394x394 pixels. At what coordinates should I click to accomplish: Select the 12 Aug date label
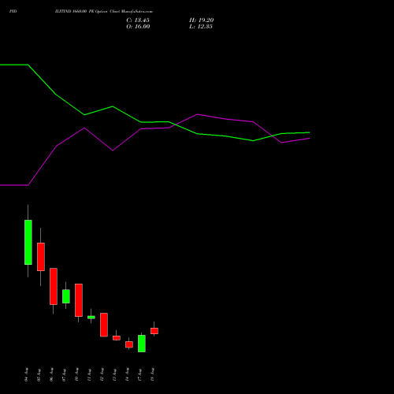click(x=102, y=374)
